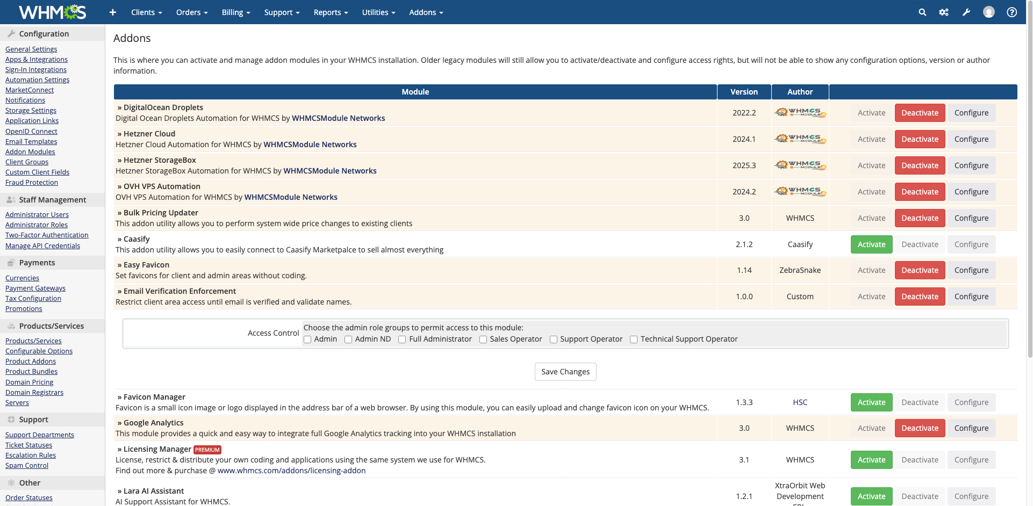
Task: Click the plus quick-add icon
Action: [112, 12]
